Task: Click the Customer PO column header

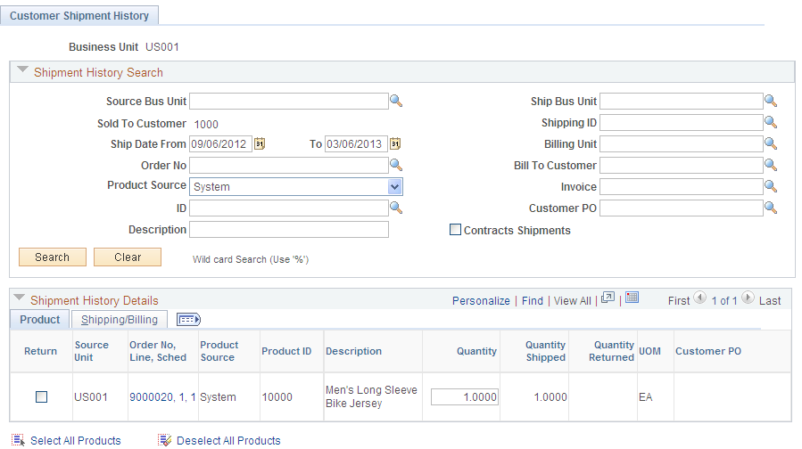Action: (x=708, y=351)
